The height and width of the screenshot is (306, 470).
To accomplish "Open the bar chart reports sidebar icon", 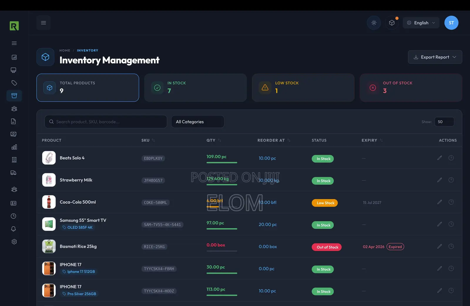I will 14,147.
